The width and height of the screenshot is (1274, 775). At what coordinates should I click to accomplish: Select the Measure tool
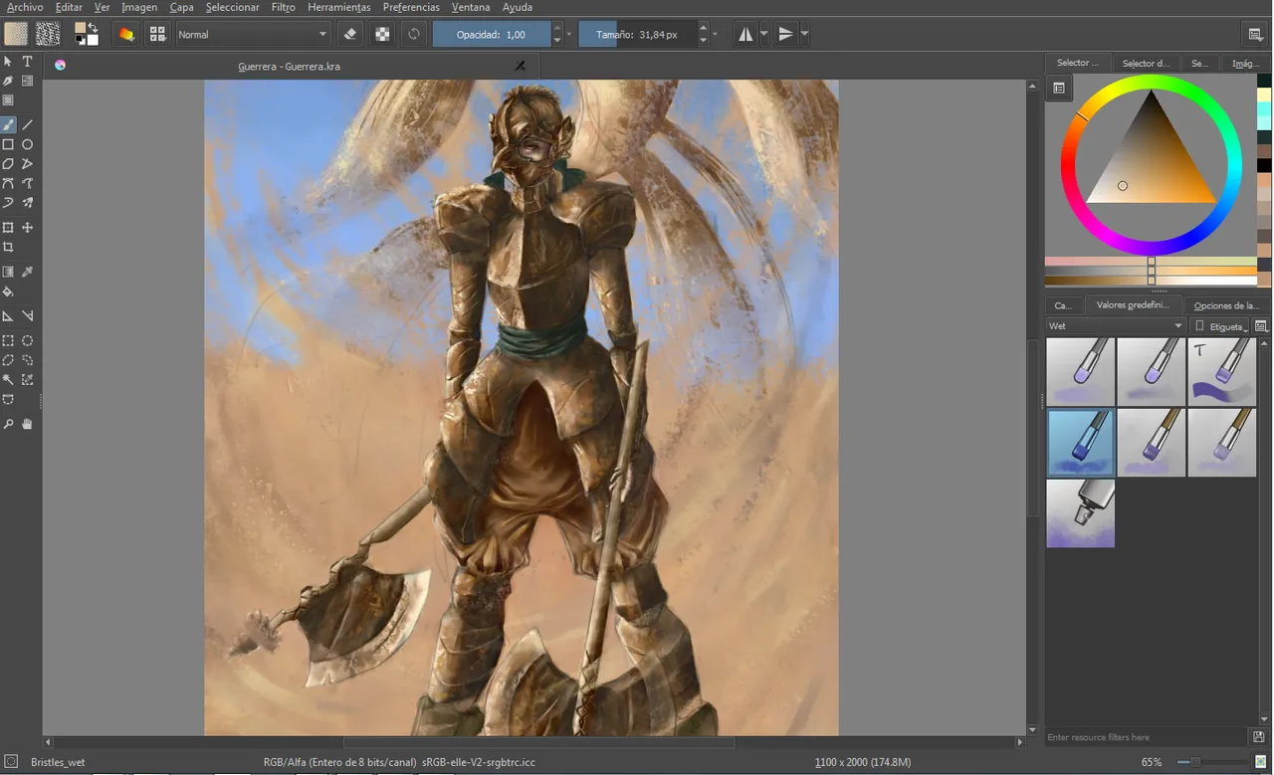pyautogui.click(x=28, y=316)
